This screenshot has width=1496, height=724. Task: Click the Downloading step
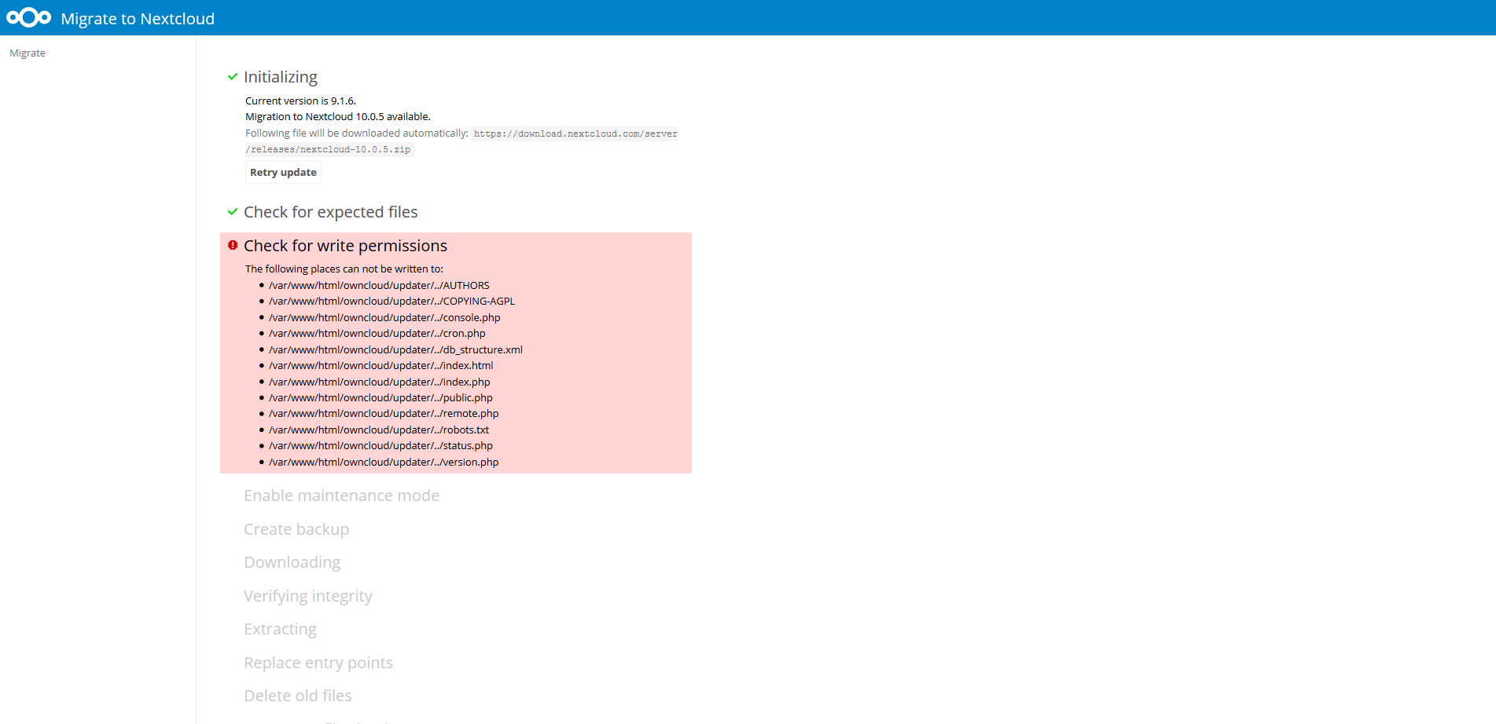(x=292, y=562)
